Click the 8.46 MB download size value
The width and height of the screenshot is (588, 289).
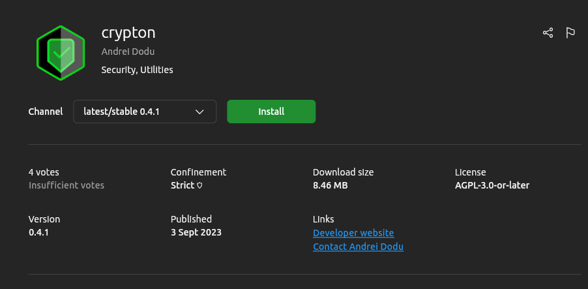click(x=330, y=185)
